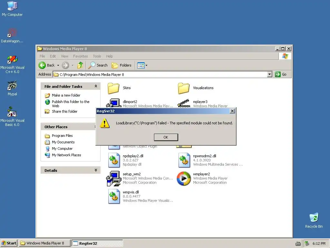
Task: Click the yellow warning icon in dialog
Action: (105, 123)
